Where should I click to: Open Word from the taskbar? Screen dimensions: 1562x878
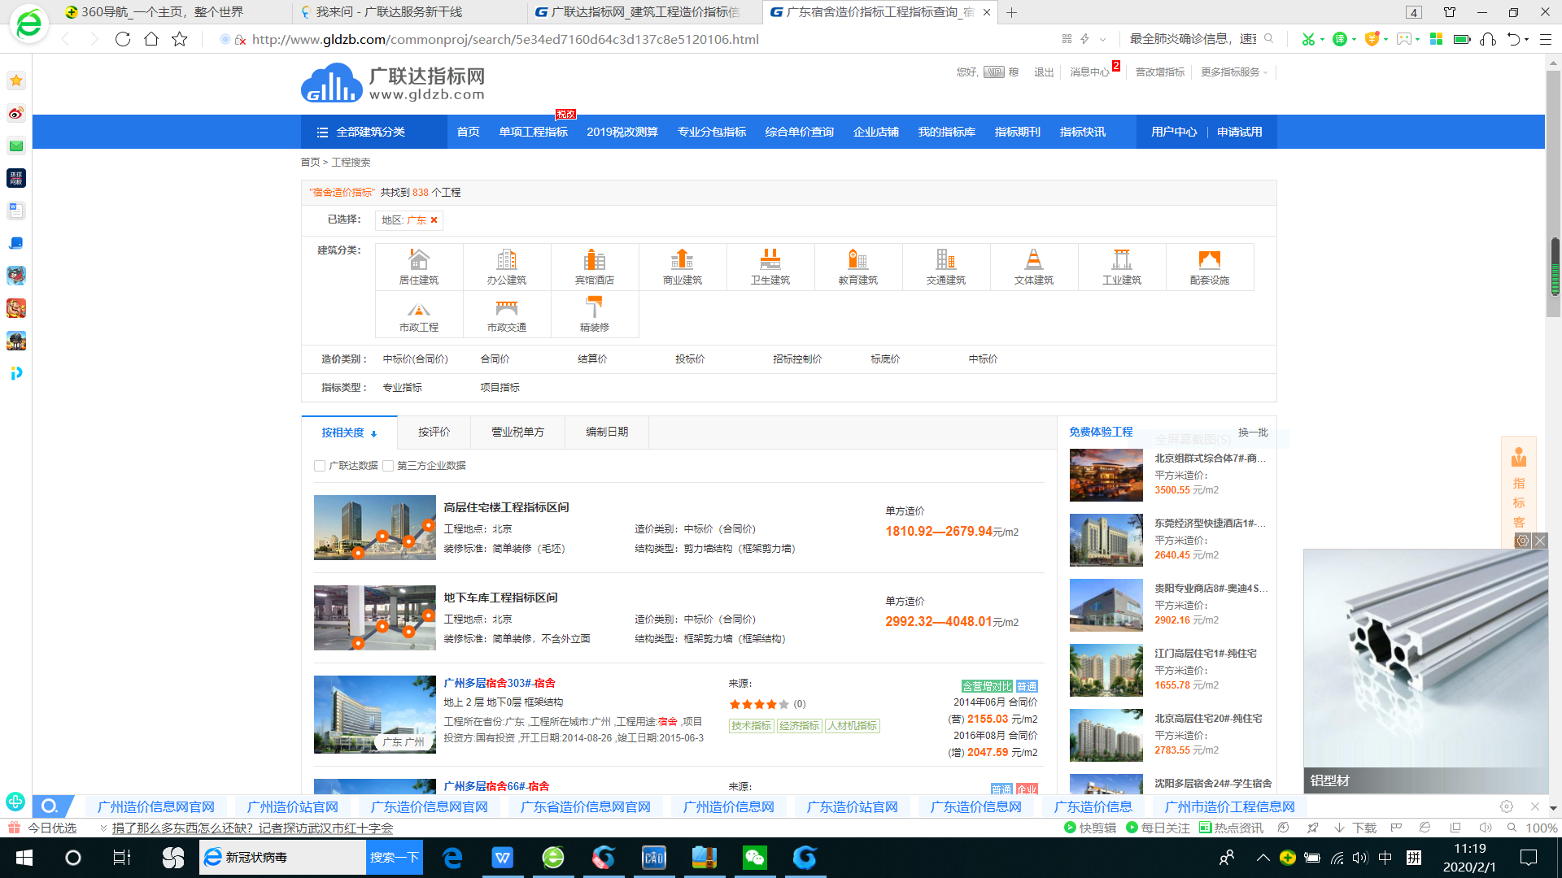503,857
